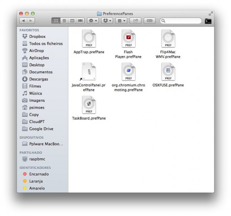Open the Dropbox toolbar dropdown

(107, 21)
